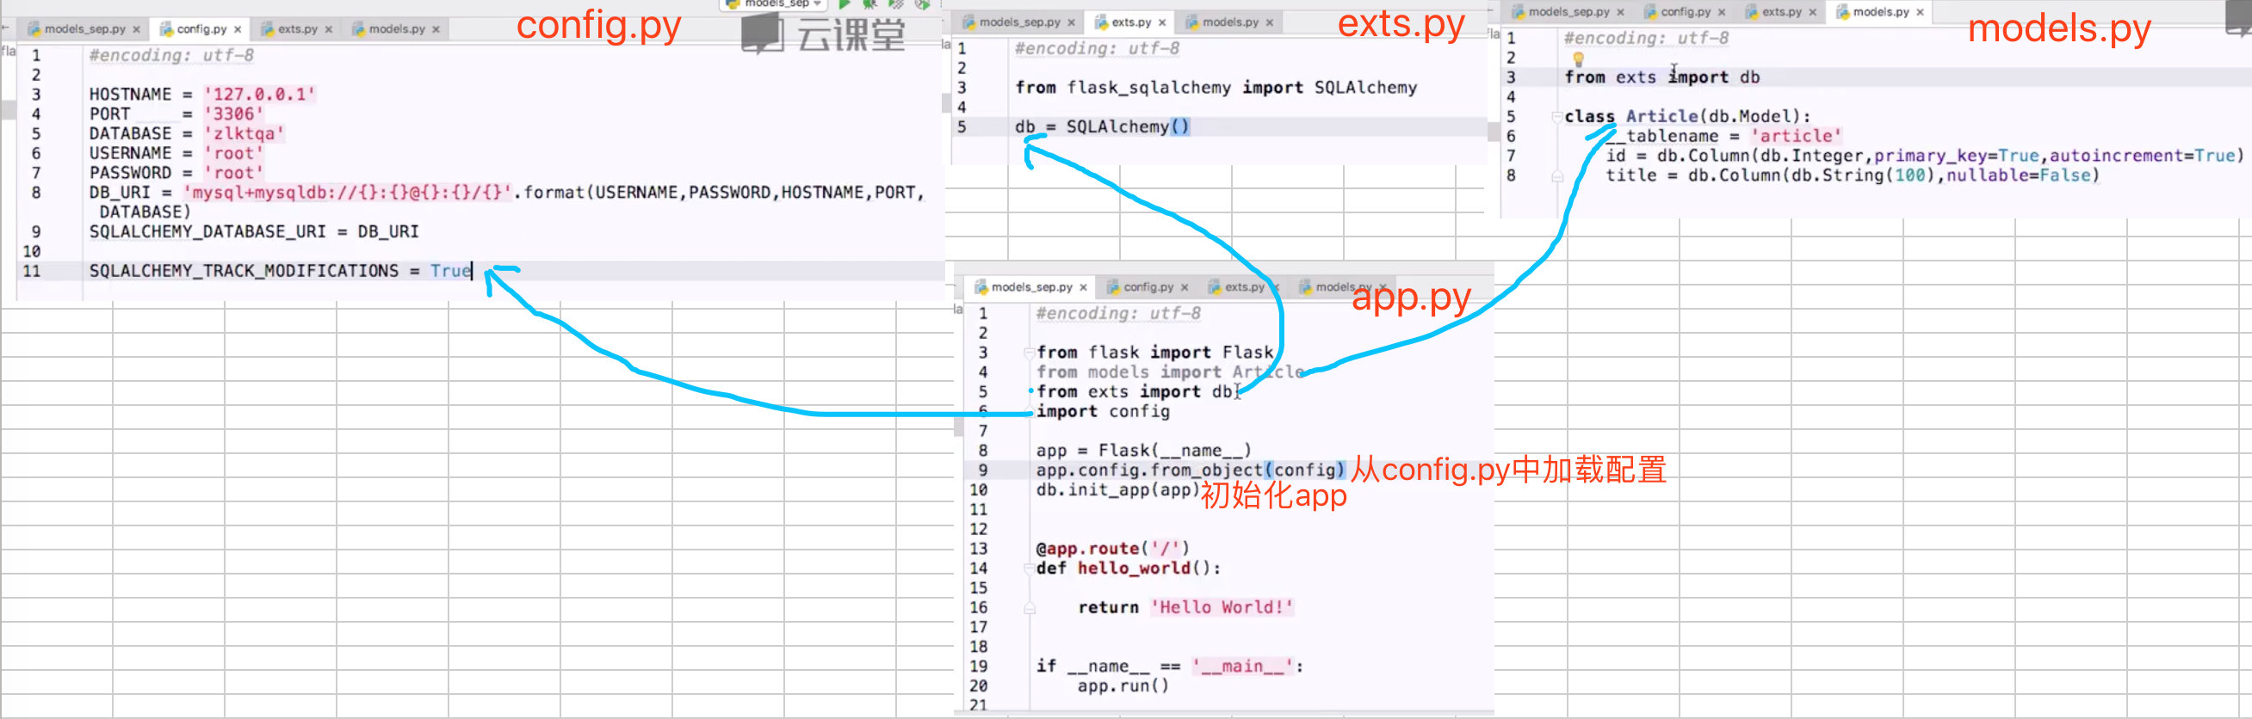
Task: Open exts.py tab in top-left config editor
Action: coord(297,30)
